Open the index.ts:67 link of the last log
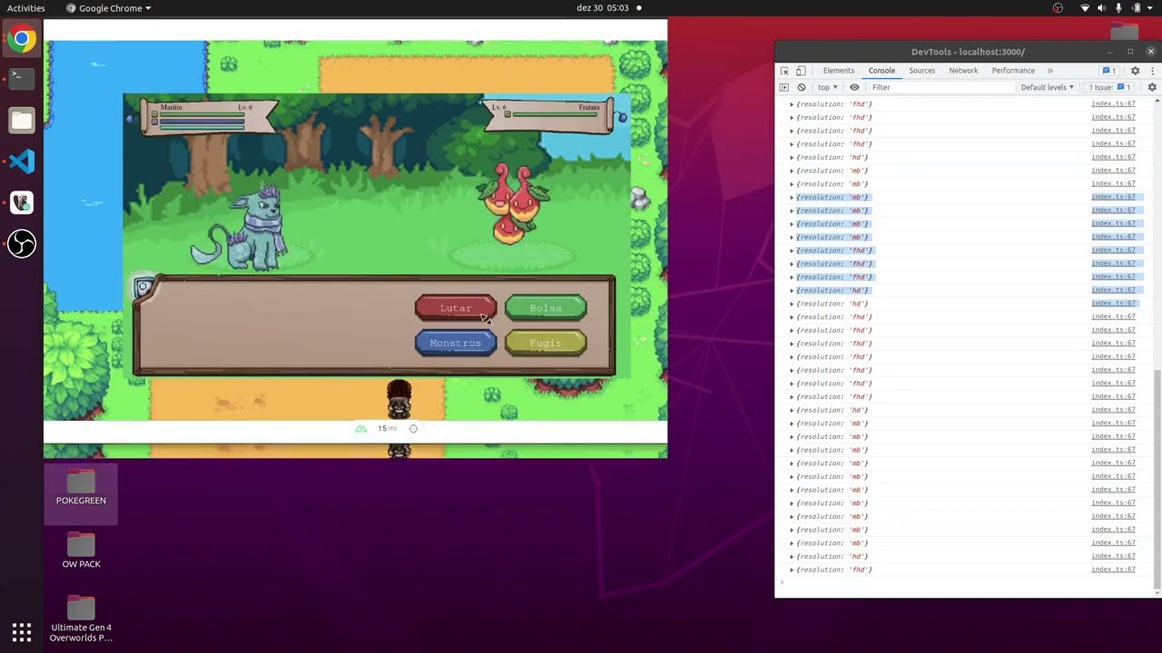This screenshot has width=1162, height=653. (x=1113, y=570)
